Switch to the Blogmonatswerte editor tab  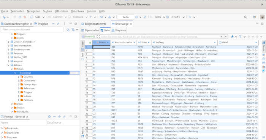click(94, 24)
